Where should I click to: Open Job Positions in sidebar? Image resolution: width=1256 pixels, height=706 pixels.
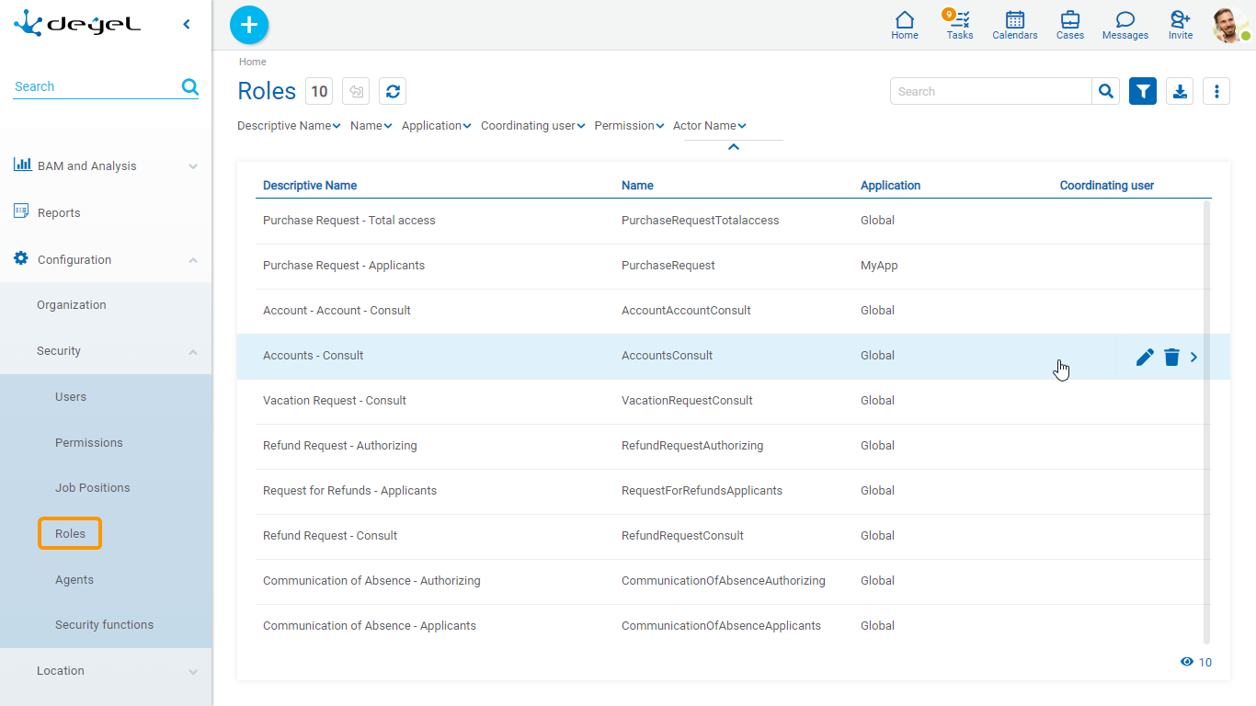[x=92, y=488]
